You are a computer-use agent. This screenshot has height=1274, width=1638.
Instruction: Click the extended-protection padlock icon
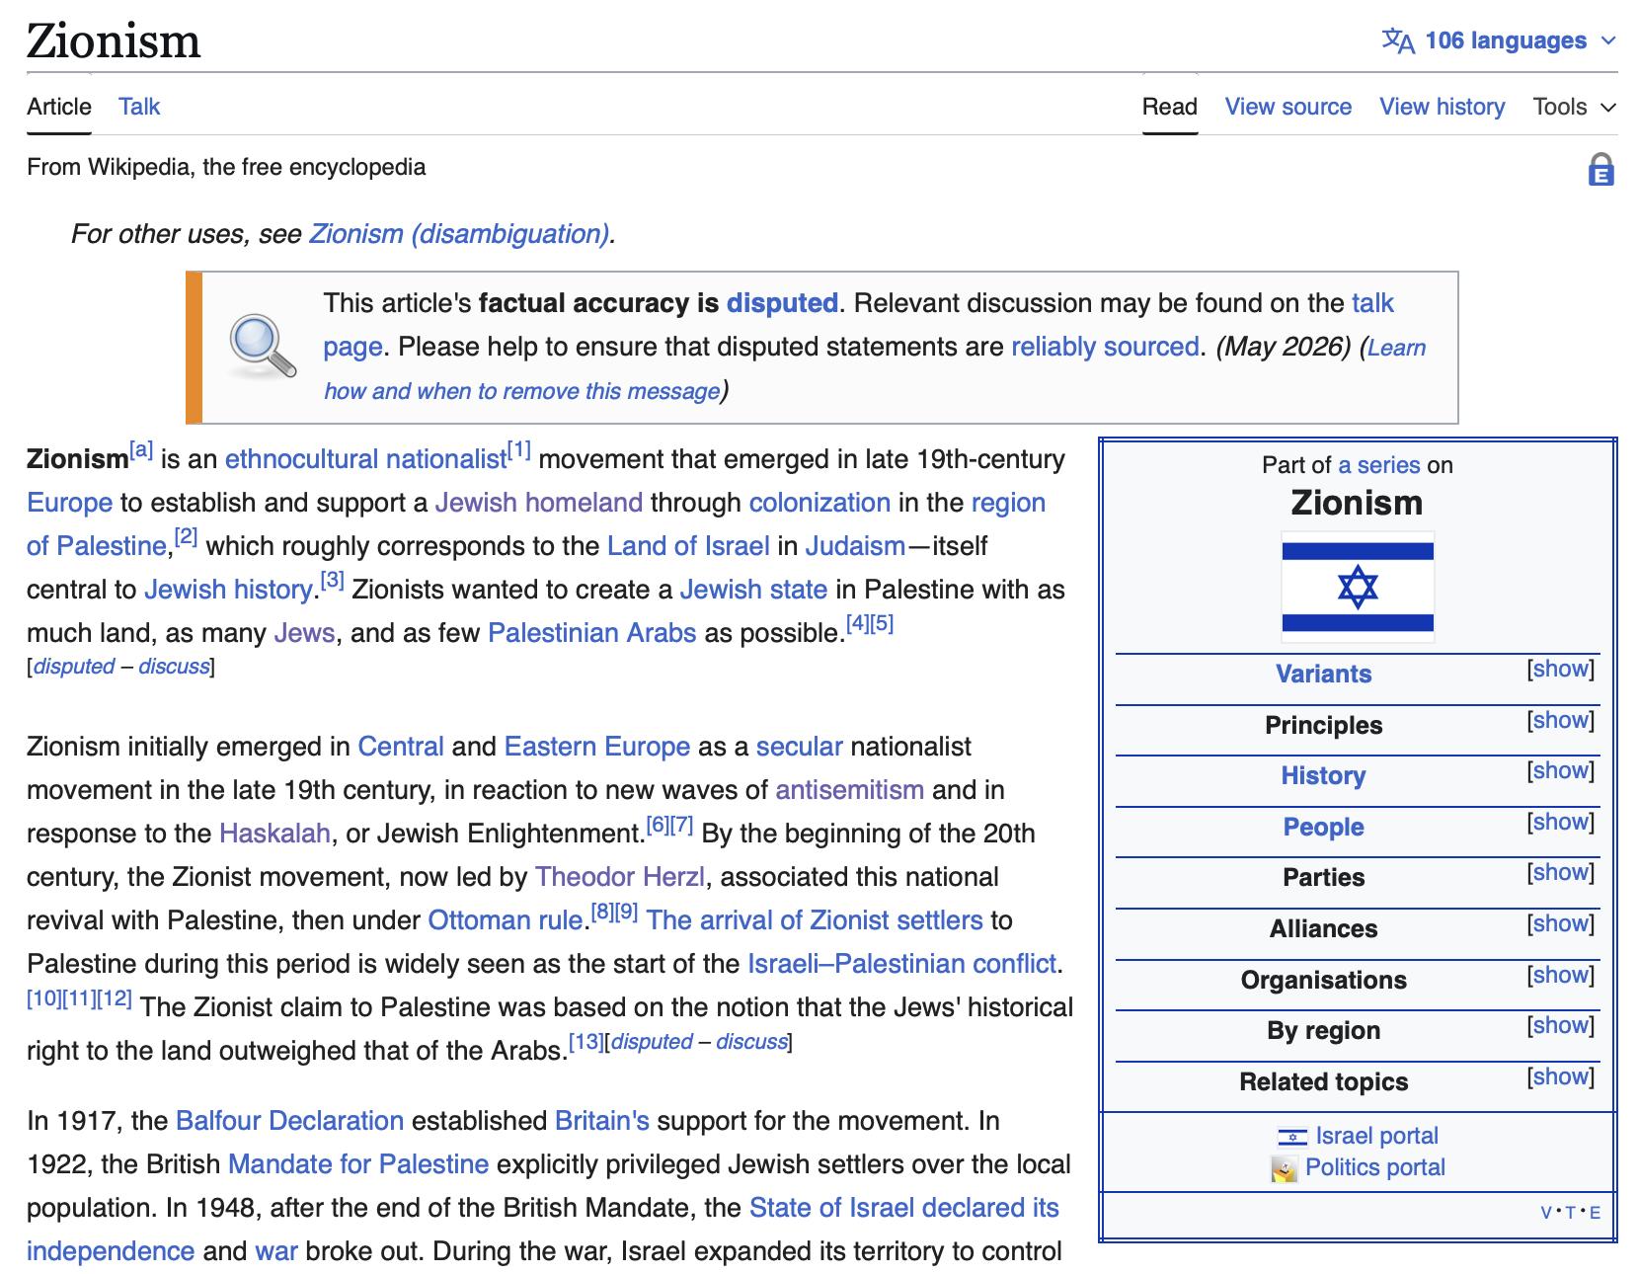point(1600,169)
